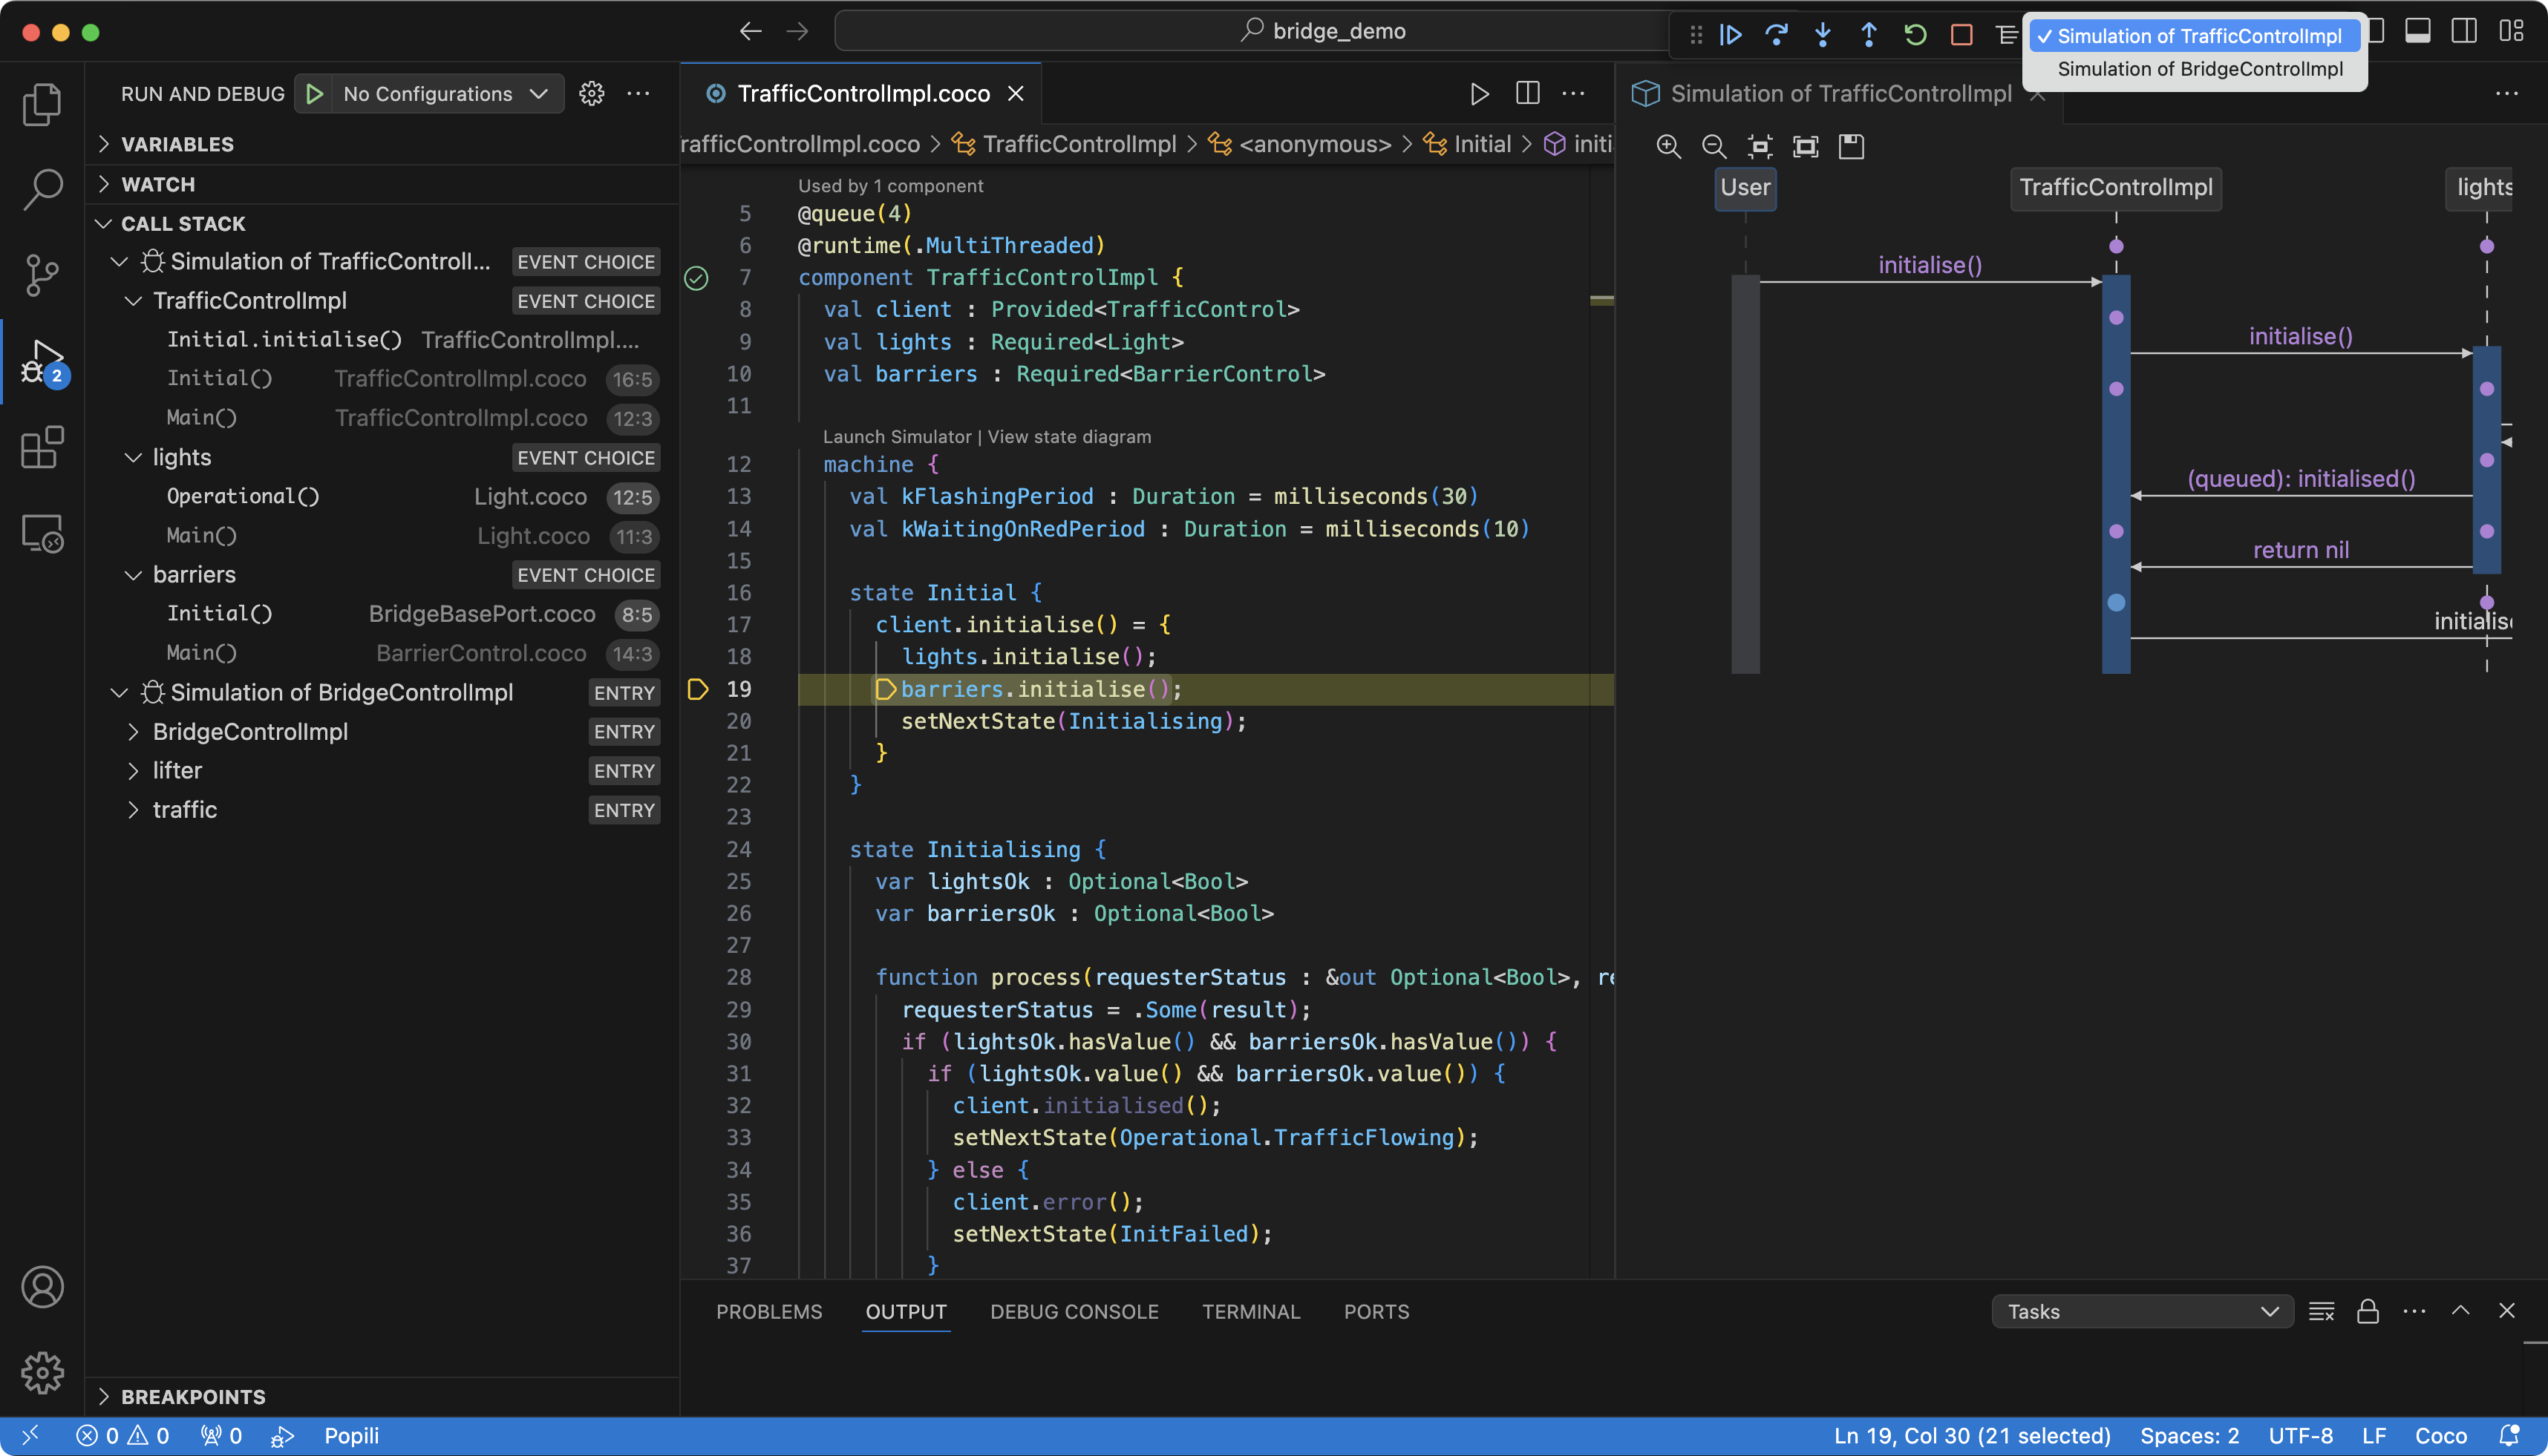2548x1456 pixels.
Task: Switch to the DEBUG CONSOLE tab
Action: (x=1074, y=1311)
